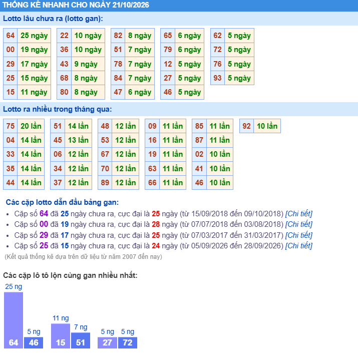Screen dimensions: 358x354
Task: Click number 47 with 6 ngày
Action: point(118,92)
